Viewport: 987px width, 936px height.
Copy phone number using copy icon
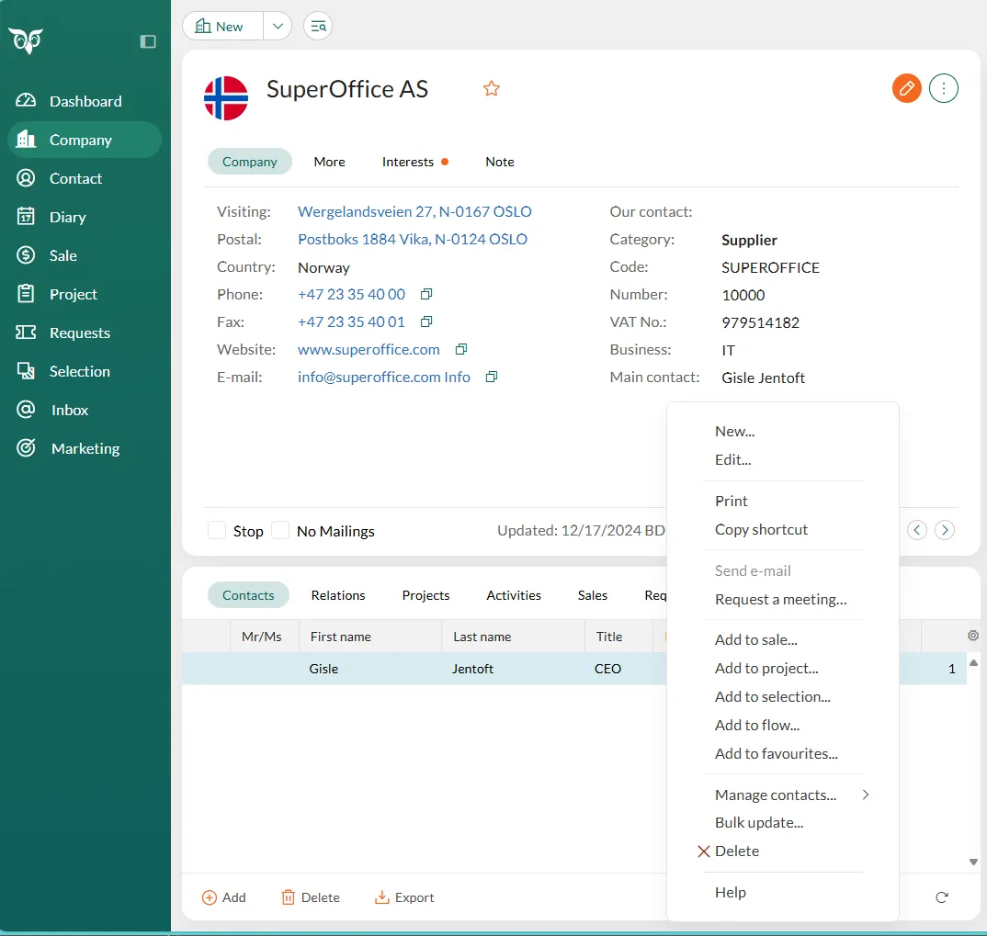(x=426, y=295)
